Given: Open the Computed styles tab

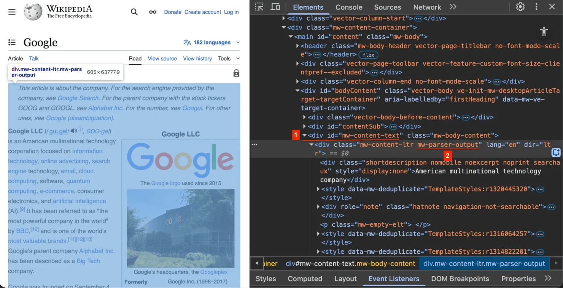Looking at the screenshot, I should coord(305,278).
